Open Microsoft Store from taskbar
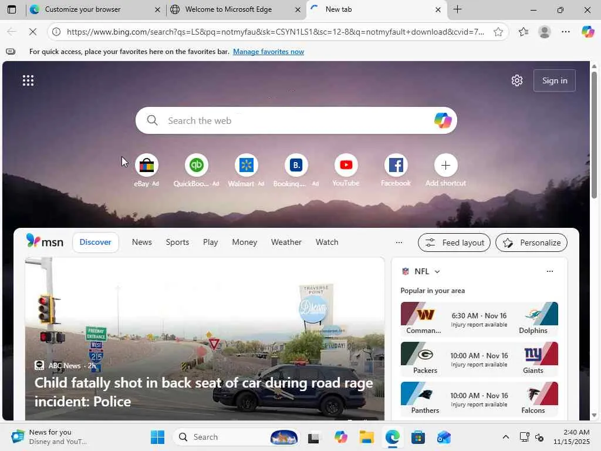601x451 pixels. coord(418,437)
